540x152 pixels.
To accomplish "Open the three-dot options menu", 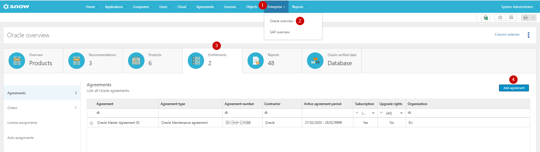I will (529, 35).
